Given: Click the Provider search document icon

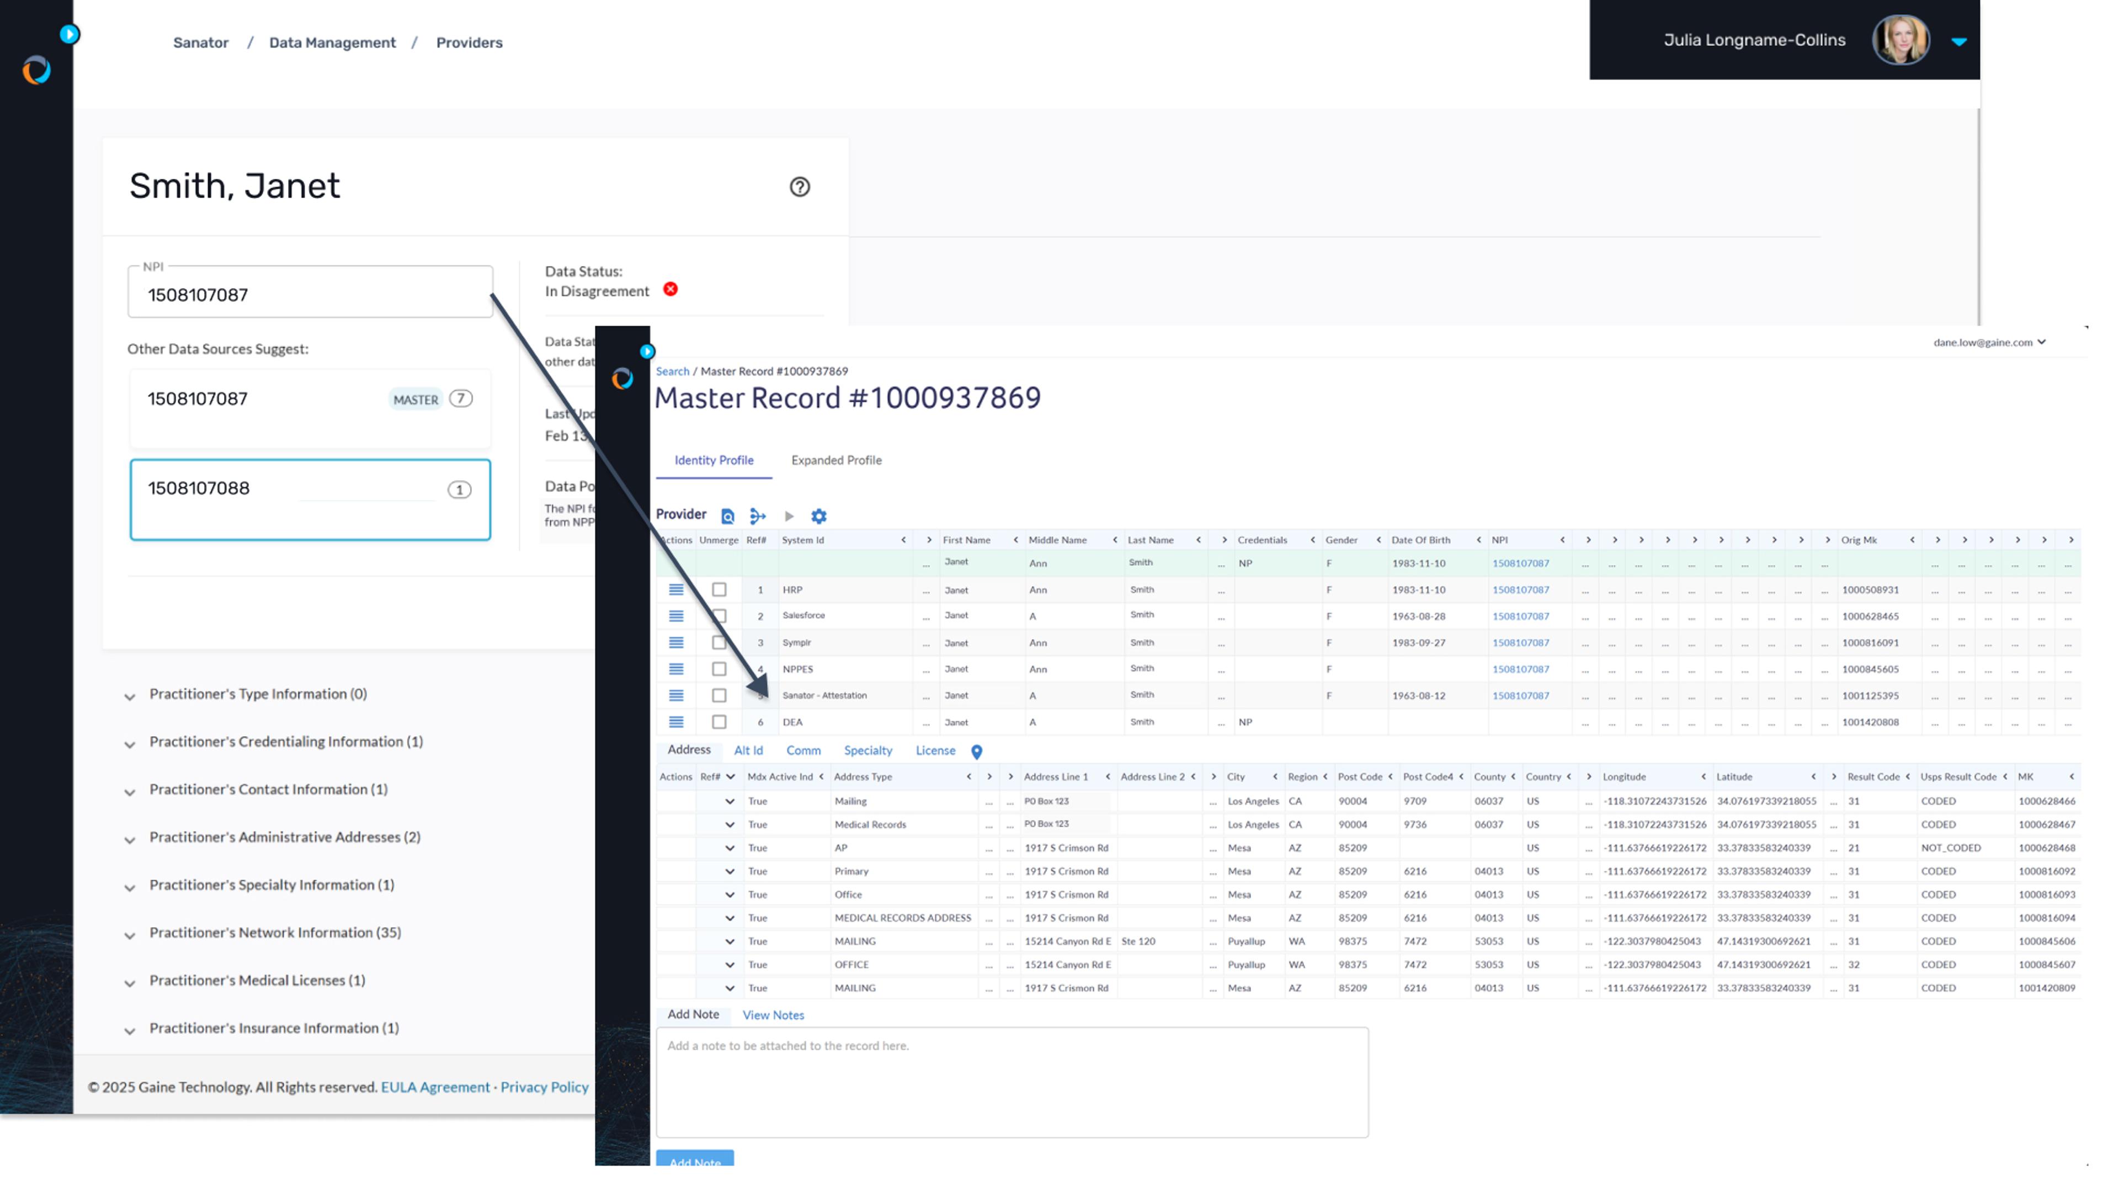Looking at the screenshot, I should pyautogui.click(x=727, y=516).
